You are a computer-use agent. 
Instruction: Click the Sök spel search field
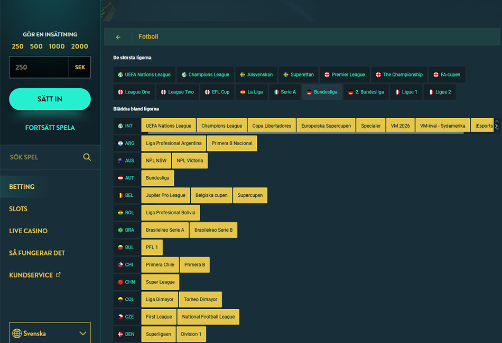point(50,157)
